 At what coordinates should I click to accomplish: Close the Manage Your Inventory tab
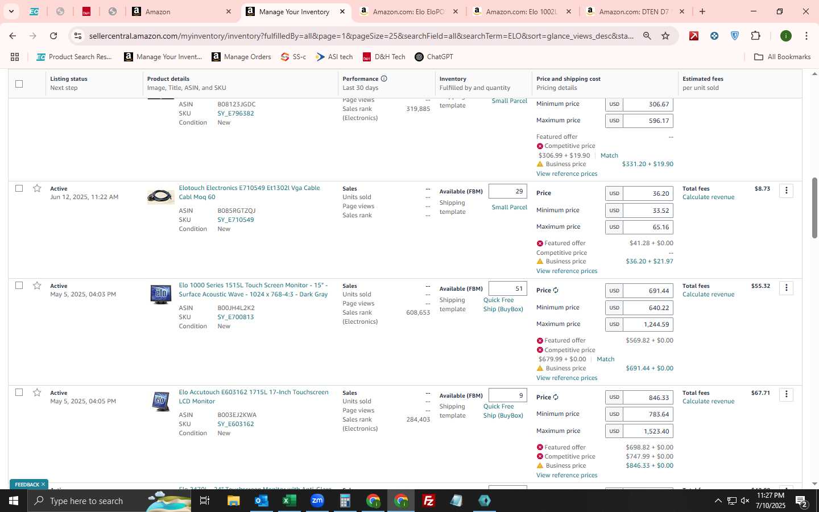[x=342, y=11]
